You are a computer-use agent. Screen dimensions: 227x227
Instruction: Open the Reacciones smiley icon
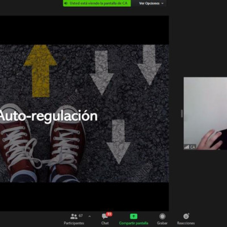186,216
